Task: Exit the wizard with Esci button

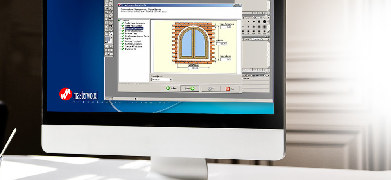Action: [x=230, y=89]
